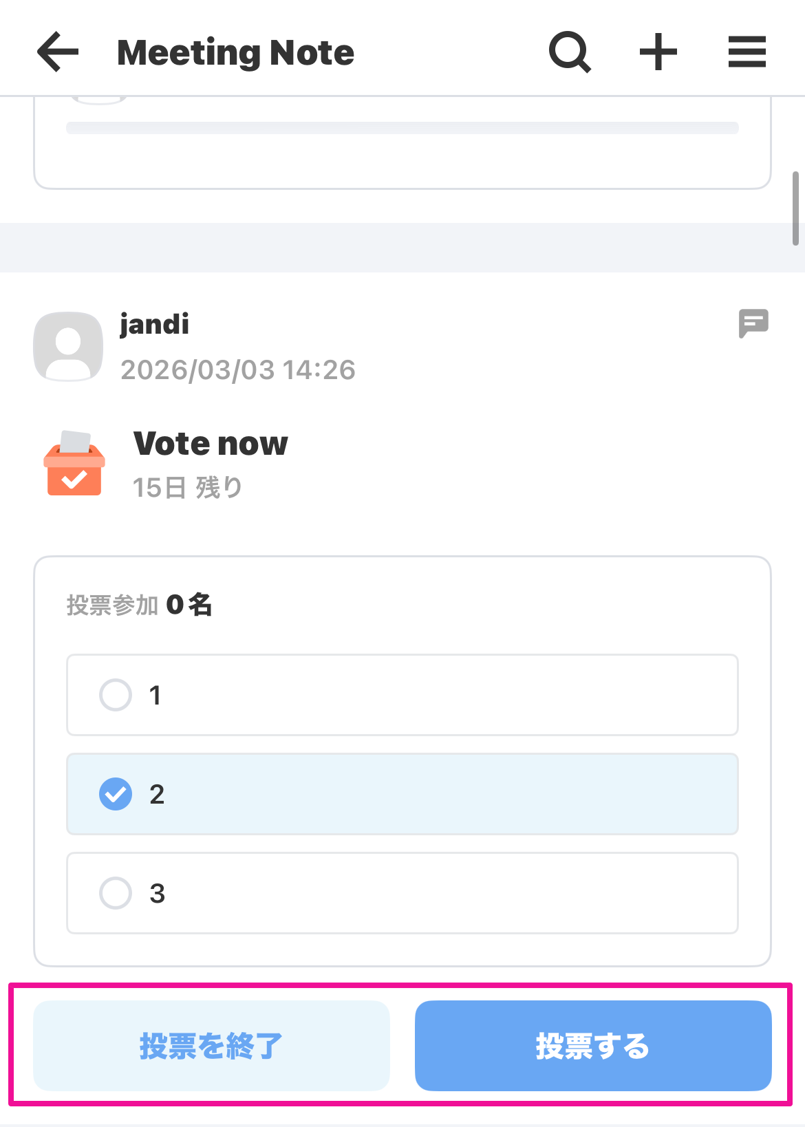Image resolution: width=805 pixels, height=1127 pixels.
Task: Select poll option 1 radio button
Action: (116, 695)
